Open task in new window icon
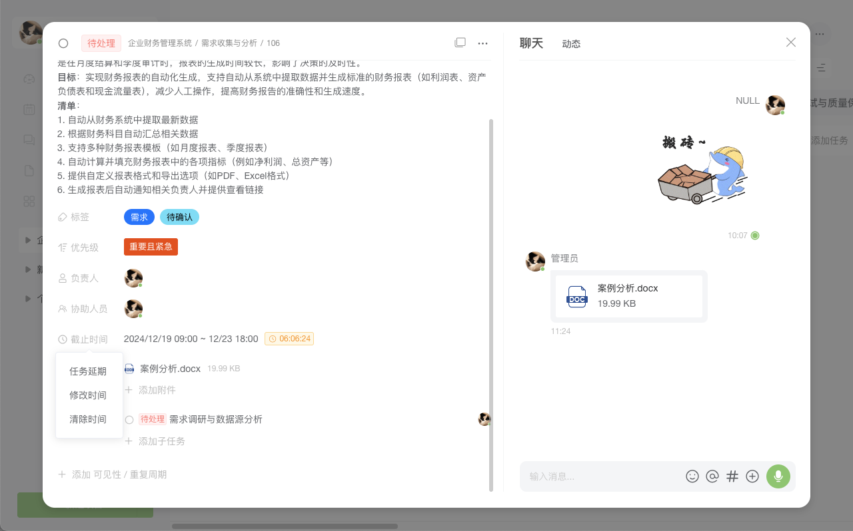The image size is (853, 531). (460, 43)
